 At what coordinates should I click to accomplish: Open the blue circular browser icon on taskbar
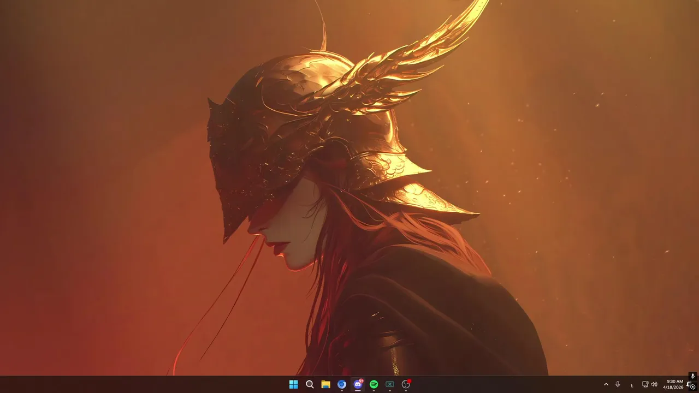click(342, 384)
